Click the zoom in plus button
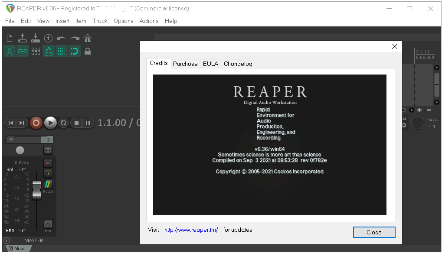This screenshot has width=442, height=253. (x=419, y=110)
